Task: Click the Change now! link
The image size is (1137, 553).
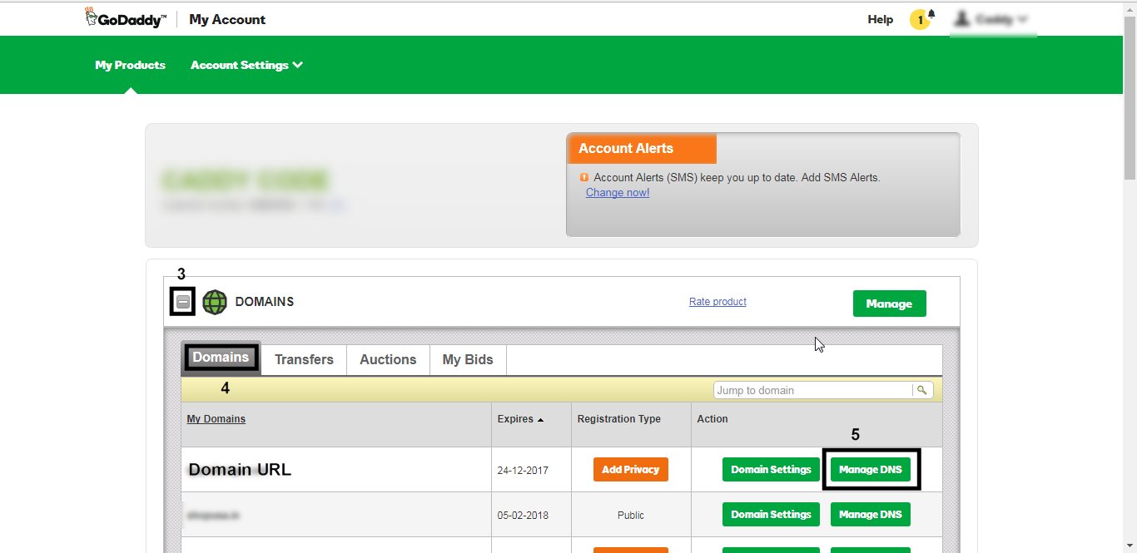Action: [x=618, y=193]
